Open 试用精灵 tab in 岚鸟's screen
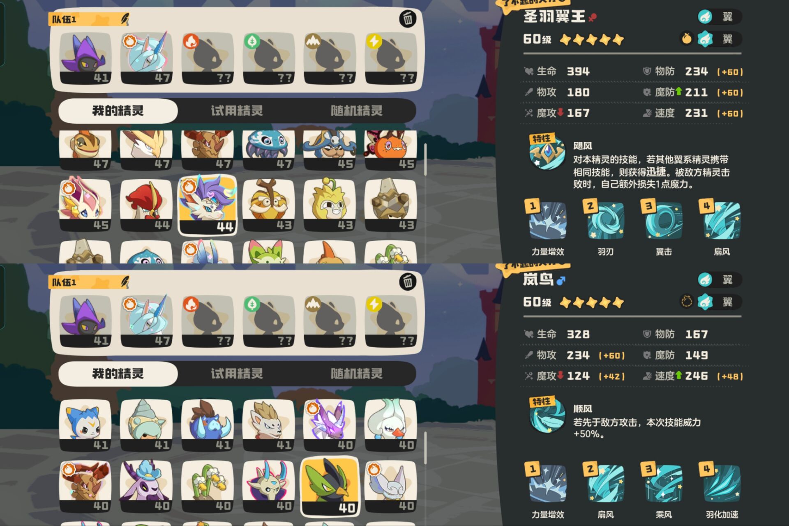 [x=237, y=374]
